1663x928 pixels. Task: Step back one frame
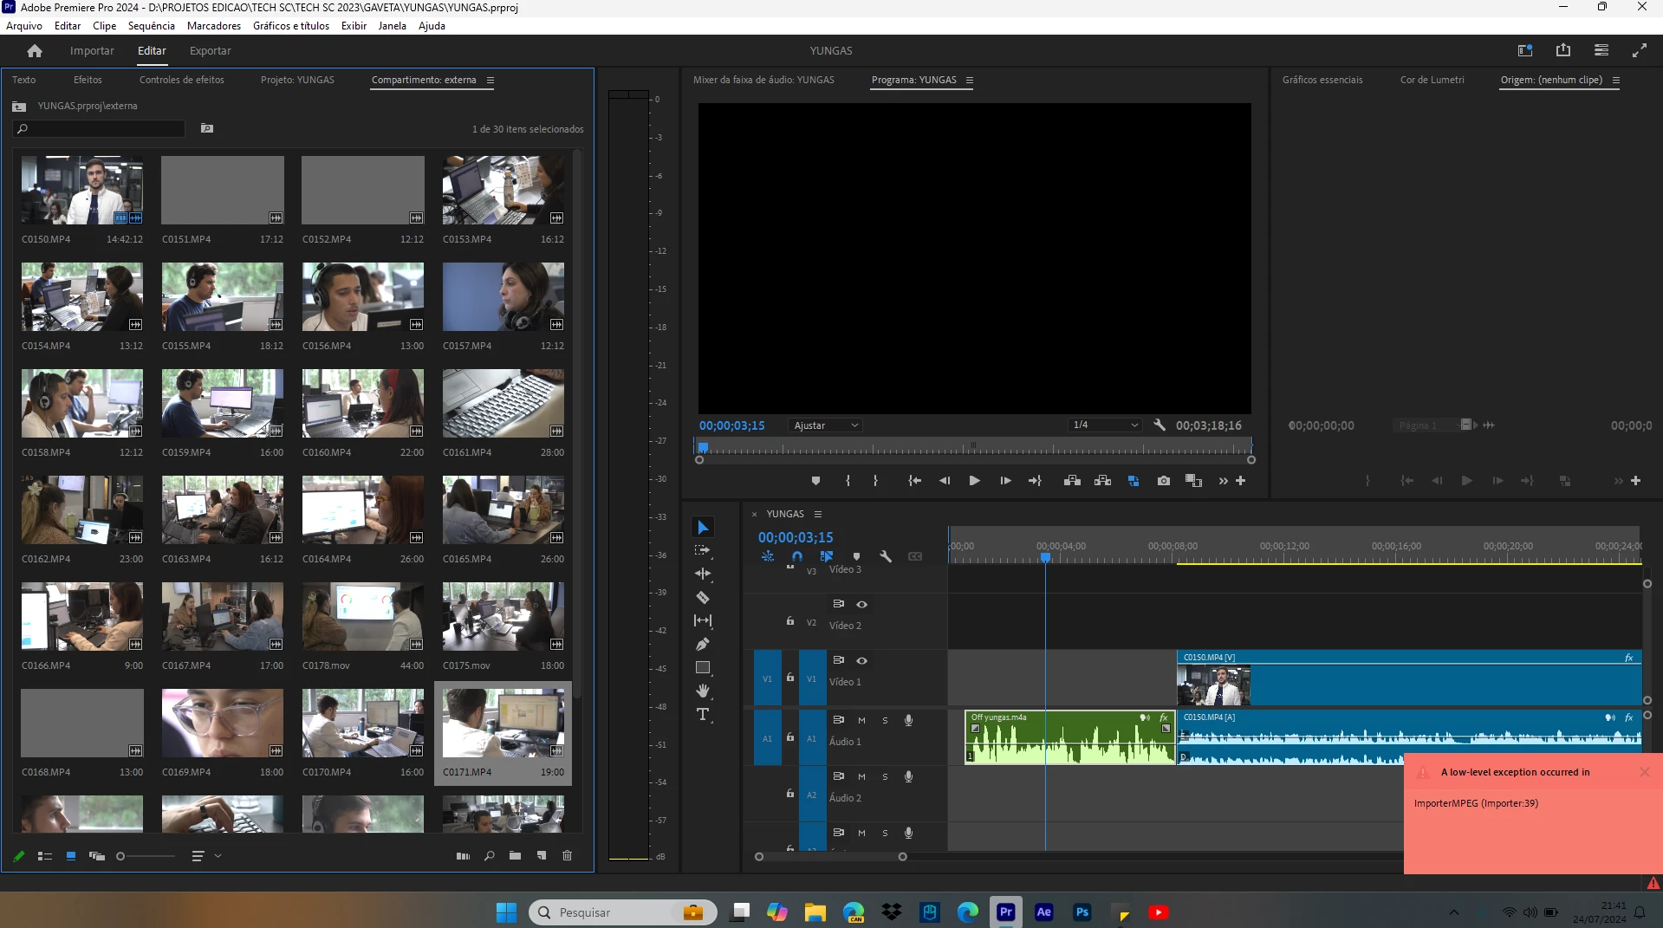tap(945, 481)
